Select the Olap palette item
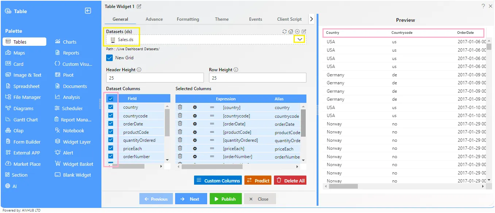495x213 pixels. [x=15, y=130]
